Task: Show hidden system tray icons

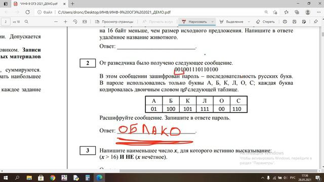Action: click(263, 177)
